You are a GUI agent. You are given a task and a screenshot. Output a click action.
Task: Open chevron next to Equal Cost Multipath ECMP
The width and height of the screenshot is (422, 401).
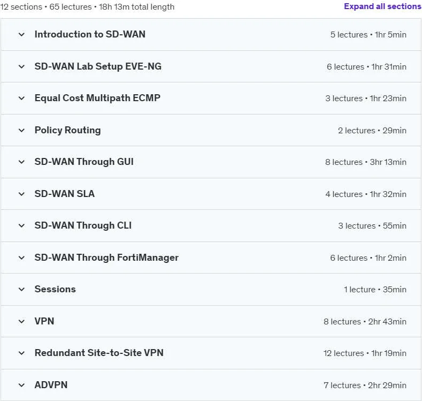(x=21, y=99)
